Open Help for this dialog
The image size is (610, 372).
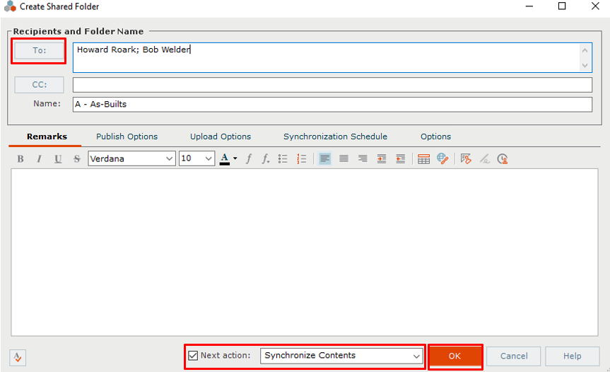pos(573,356)
